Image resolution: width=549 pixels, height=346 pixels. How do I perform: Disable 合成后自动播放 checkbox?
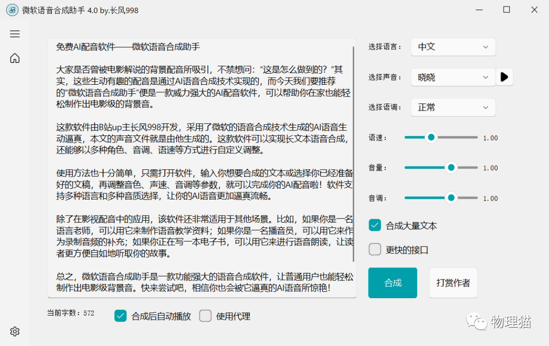120,316
